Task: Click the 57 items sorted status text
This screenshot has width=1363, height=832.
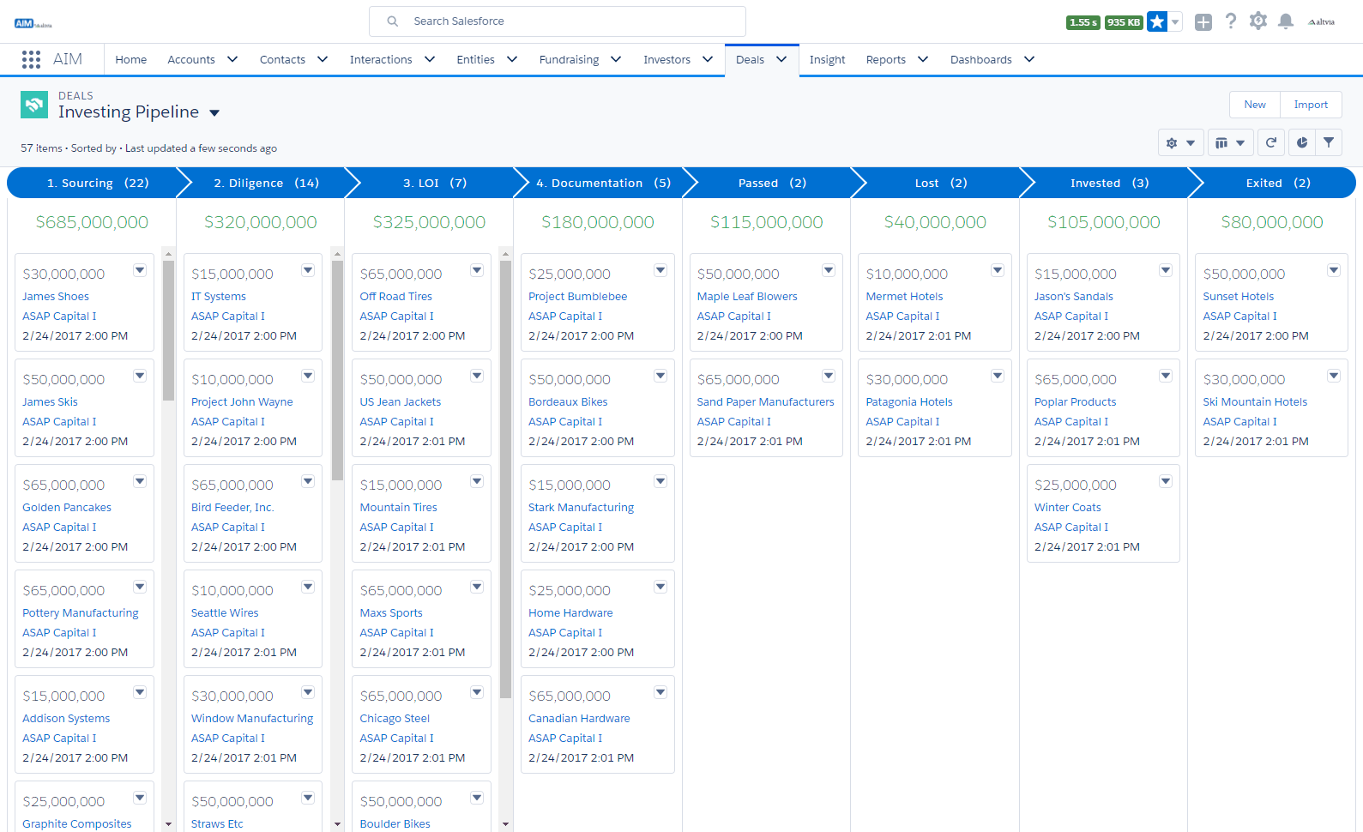Action: click(x=148, y=148)
